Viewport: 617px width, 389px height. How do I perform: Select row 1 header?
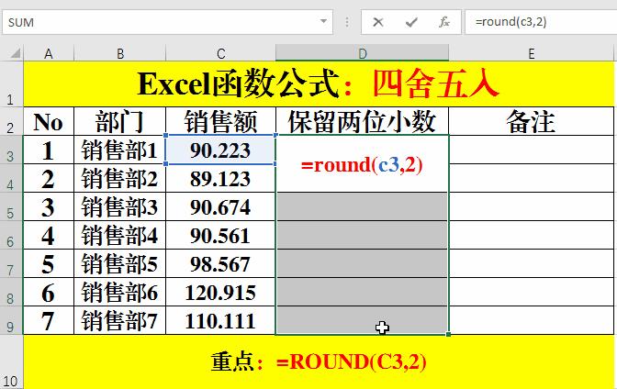pyautogui.click(x=11, y=83)
